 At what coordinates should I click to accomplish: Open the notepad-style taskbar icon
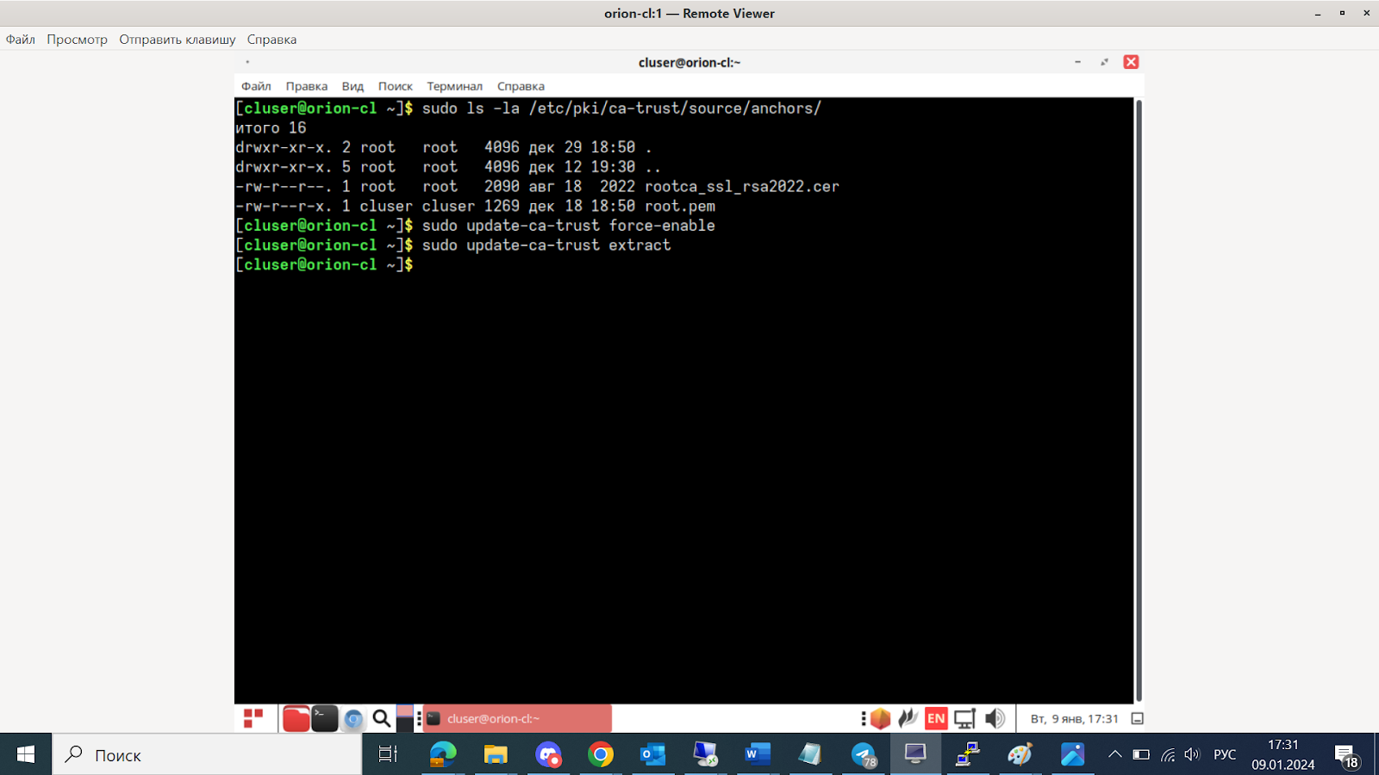click(x=810, y=754)
